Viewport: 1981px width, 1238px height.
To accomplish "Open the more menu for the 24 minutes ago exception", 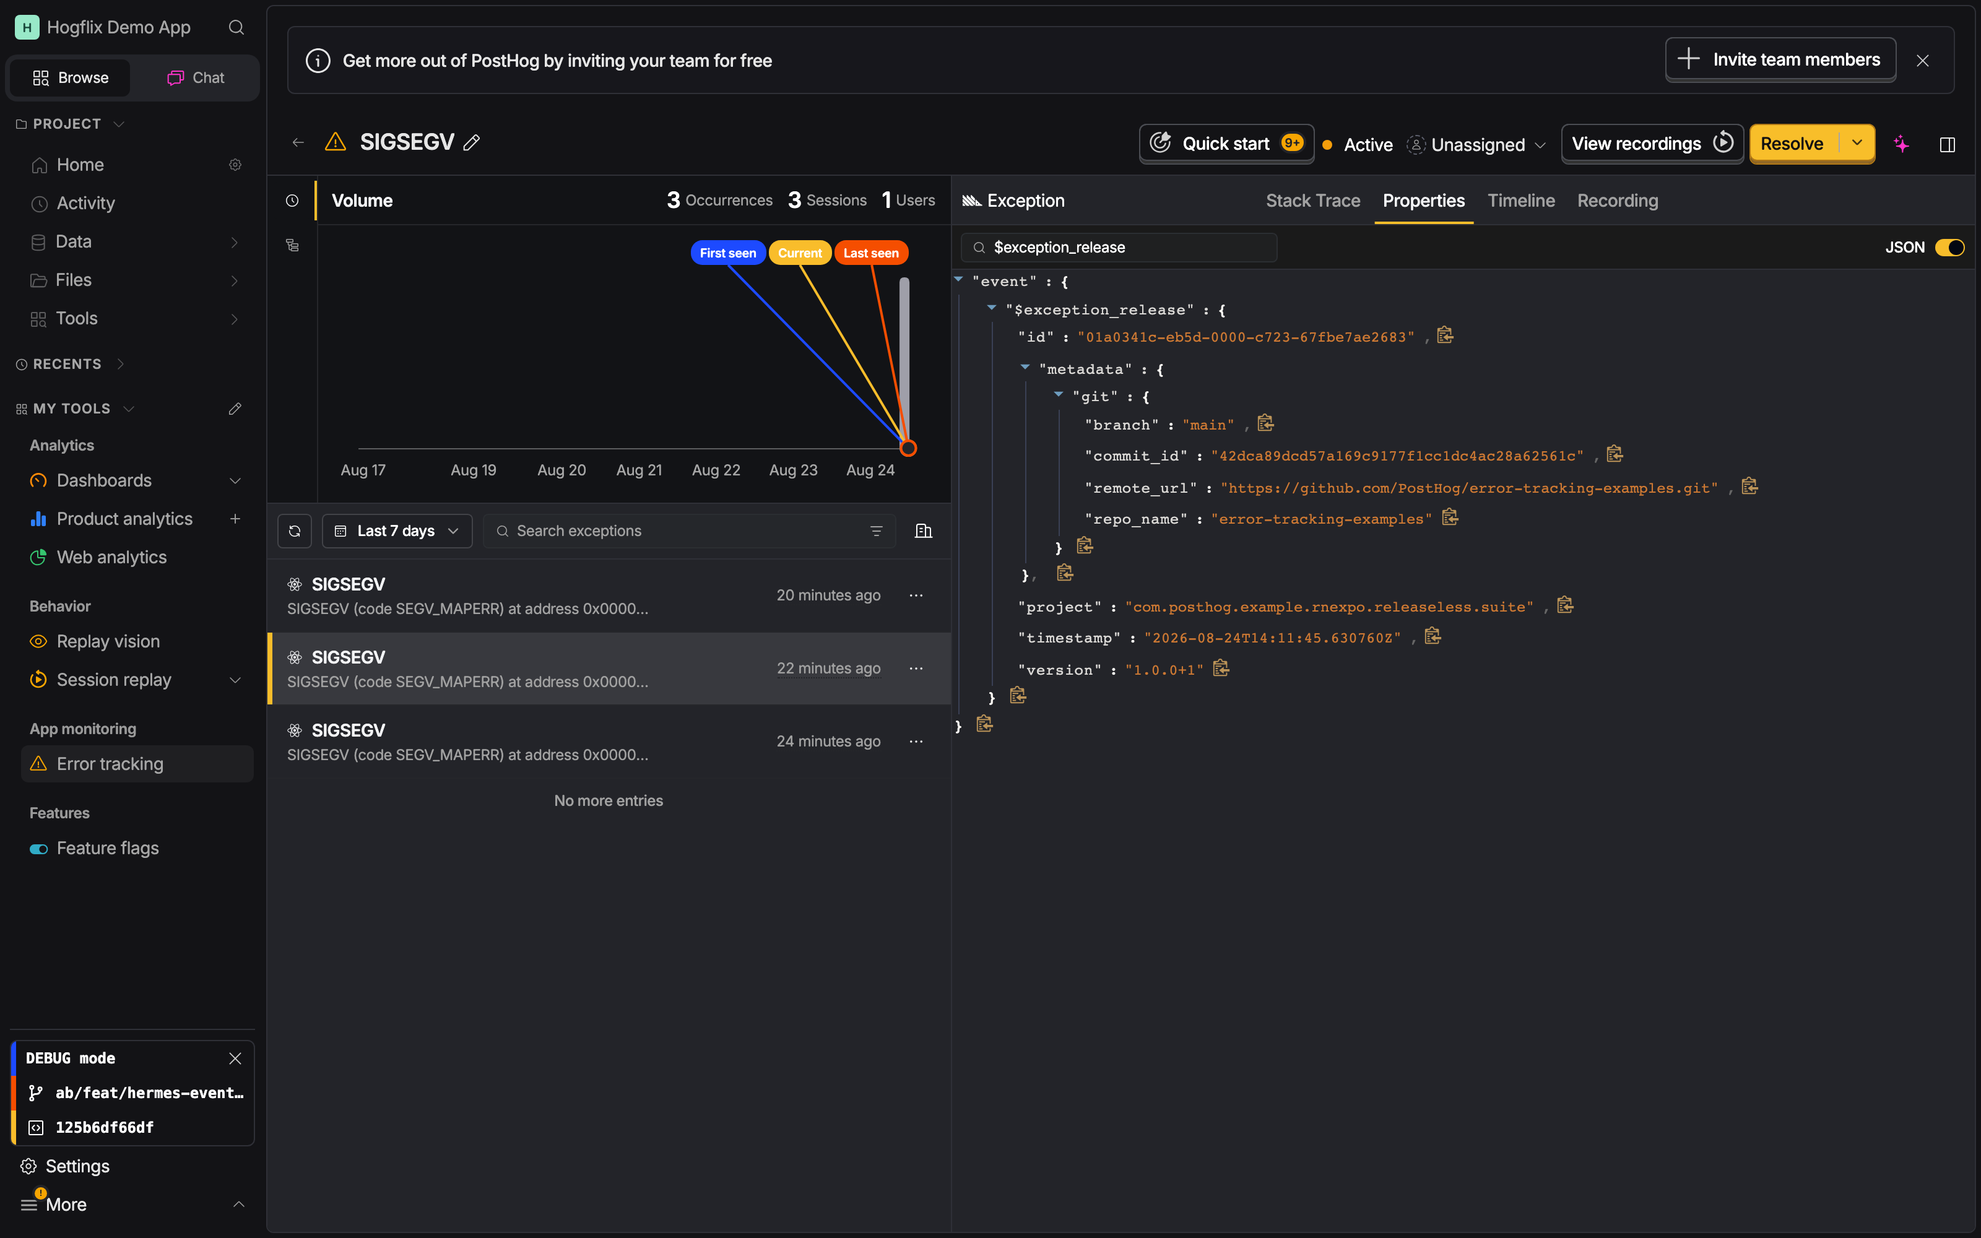I will (916, 741).
